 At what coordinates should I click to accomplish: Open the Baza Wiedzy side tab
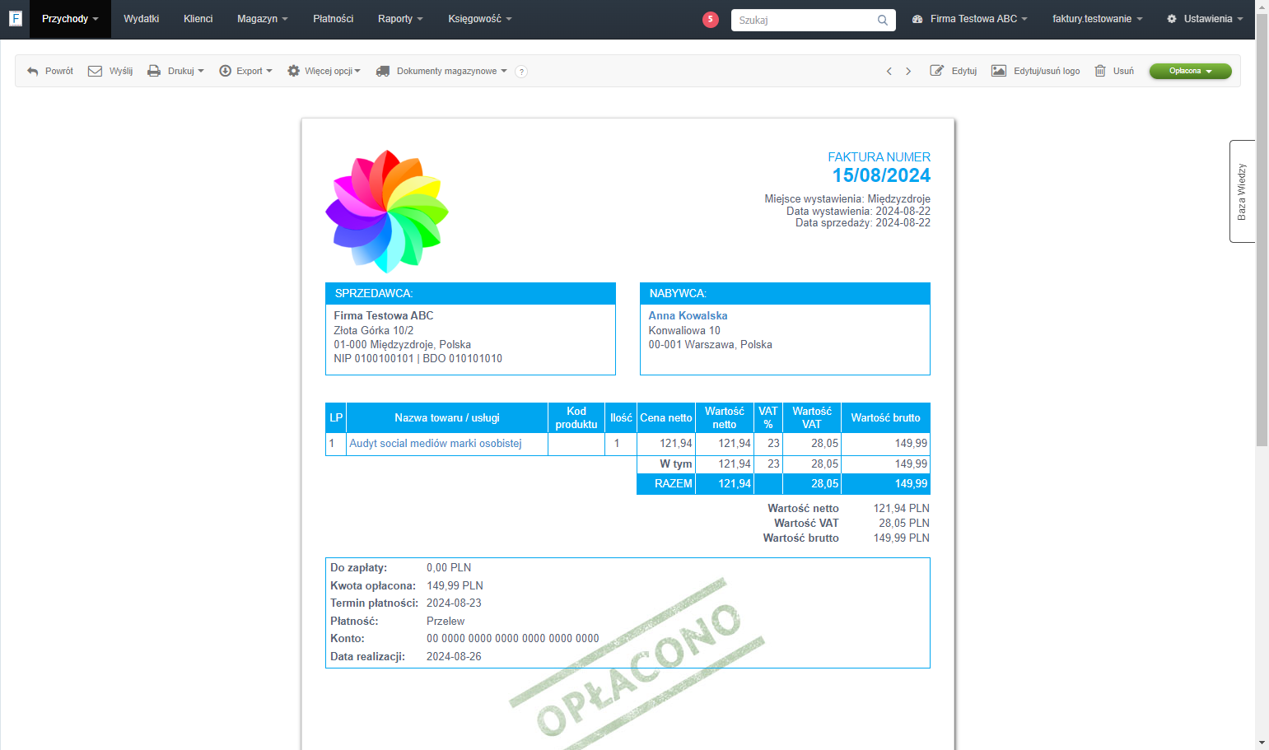click(x=1242, y=191)
